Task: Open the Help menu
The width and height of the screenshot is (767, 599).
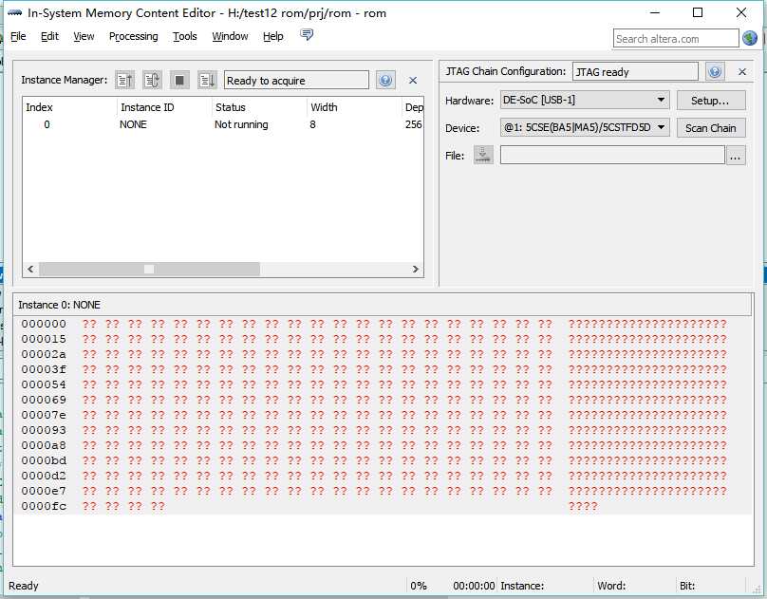Action: click(x=273, y=36)
